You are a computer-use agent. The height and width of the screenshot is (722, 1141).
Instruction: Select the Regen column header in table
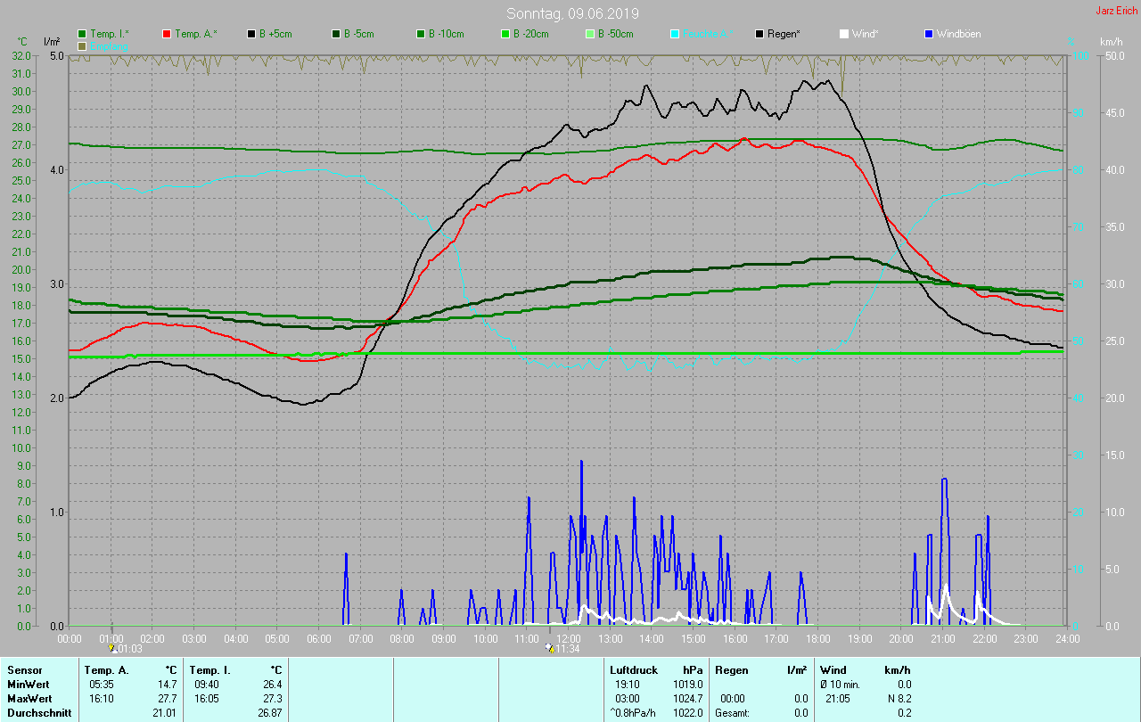pos(730,669)
